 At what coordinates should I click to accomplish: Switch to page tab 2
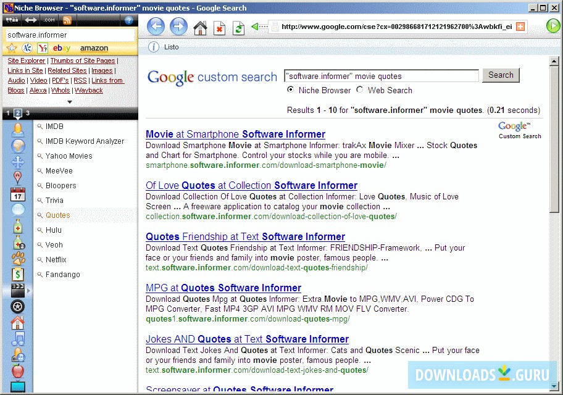pos(17,113)
